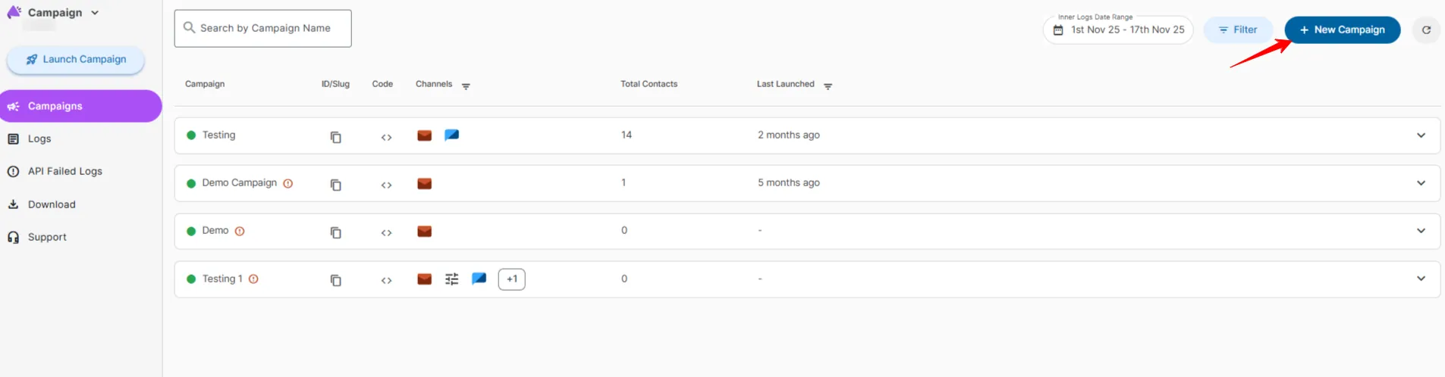Expand the Testing campaign row

tap(1421, 136)
